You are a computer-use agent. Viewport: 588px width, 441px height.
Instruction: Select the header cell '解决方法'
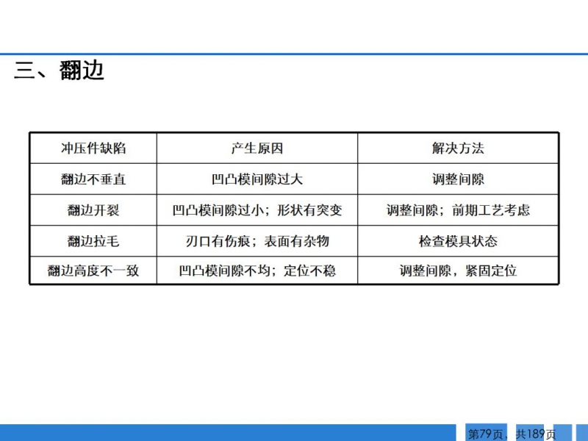click(x=458, y=148)
